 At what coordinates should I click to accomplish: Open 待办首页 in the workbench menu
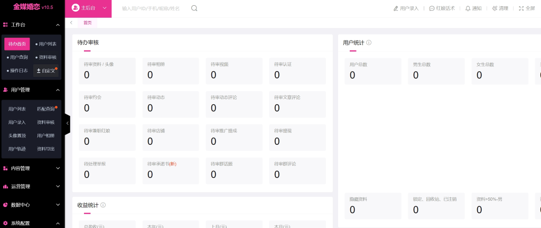[17, 44]
